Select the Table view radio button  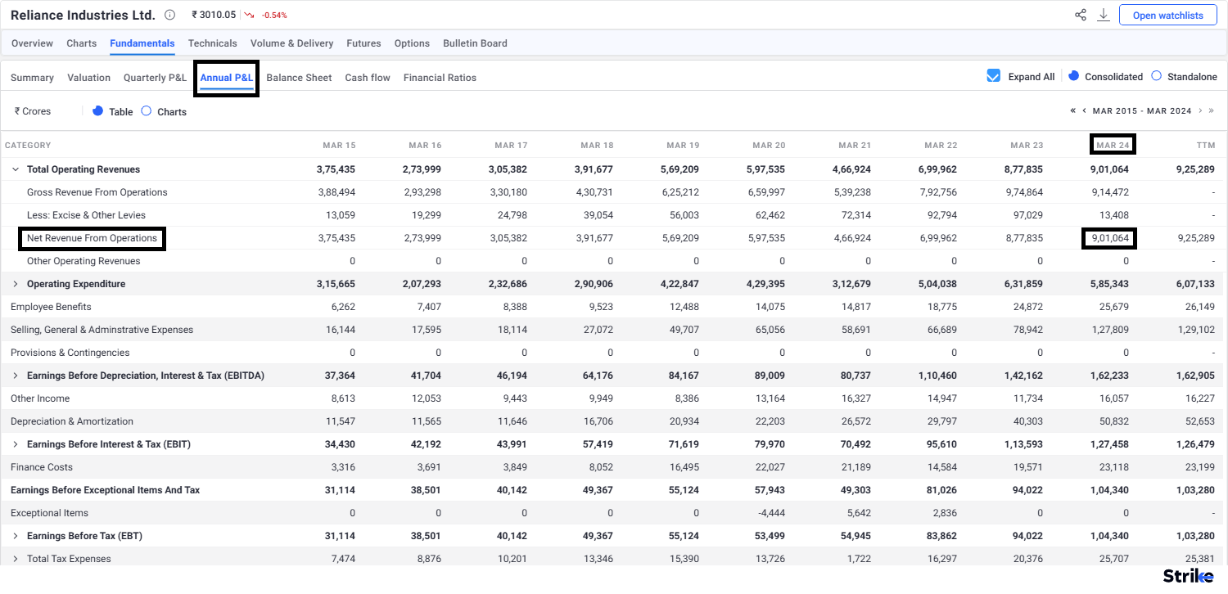pos(97,110)
